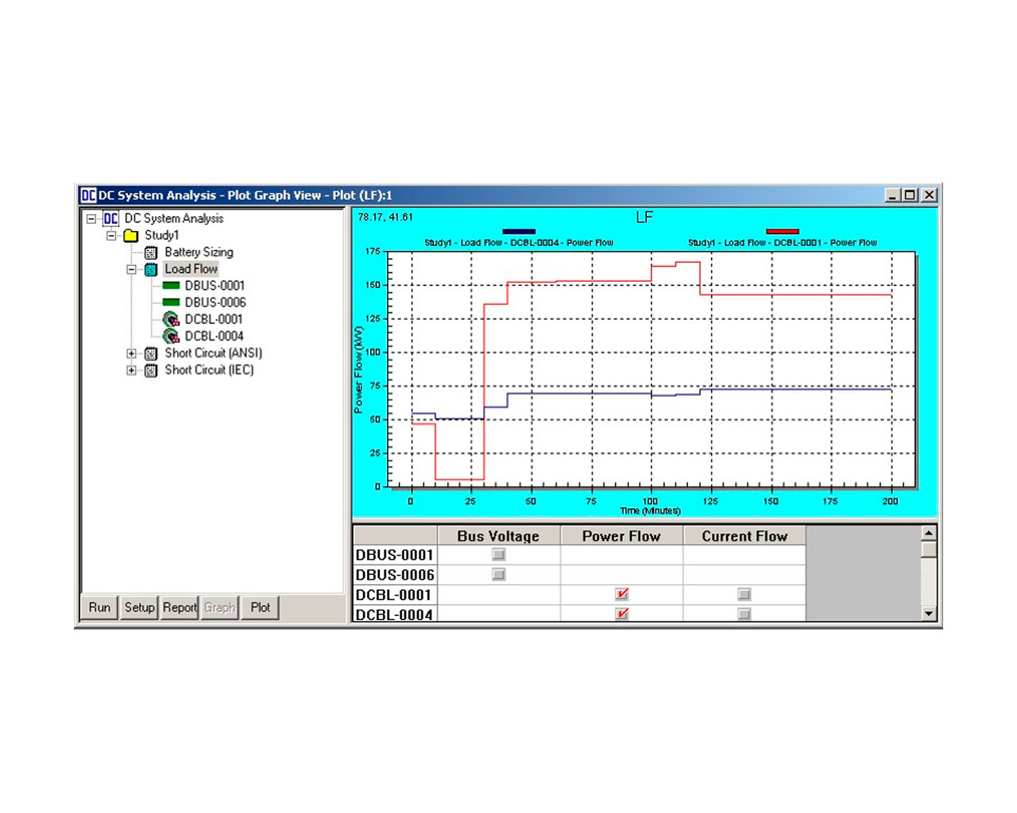Uncheck Power Flow for DCBL-0004
The image size is (1017, 813).
tap(622, 614)
